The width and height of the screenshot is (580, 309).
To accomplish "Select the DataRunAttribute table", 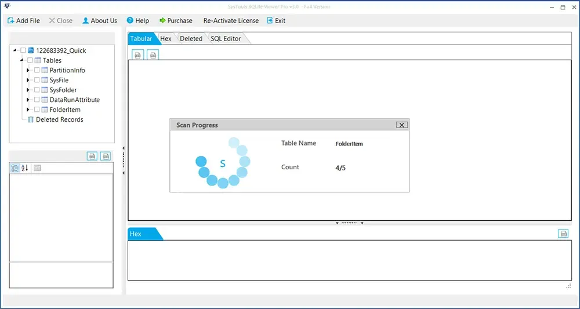I will (75, 100).
